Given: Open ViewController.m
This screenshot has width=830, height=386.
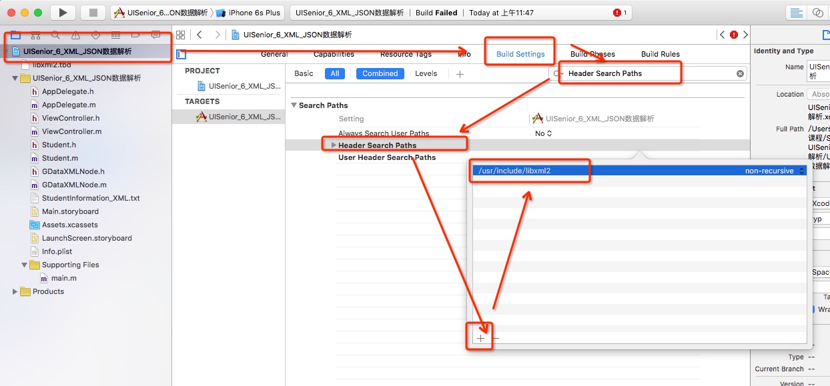Looking at the screenshot, I should (x=71, y=131).
